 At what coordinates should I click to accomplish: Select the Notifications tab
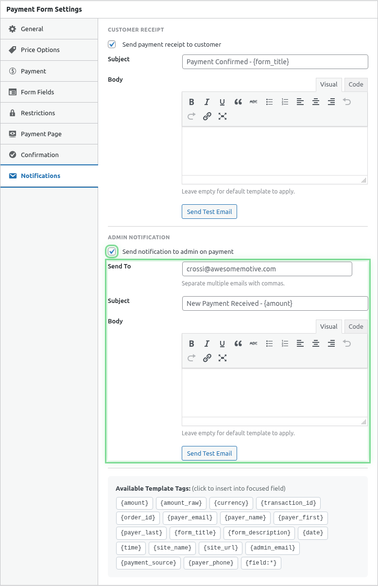(49, 176)
